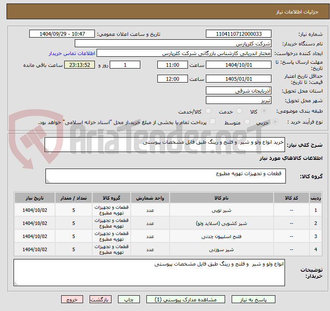
Task: Click the unit cell in فلنج اسلیپون چدنی row
Action: click(x=150, y=236)
